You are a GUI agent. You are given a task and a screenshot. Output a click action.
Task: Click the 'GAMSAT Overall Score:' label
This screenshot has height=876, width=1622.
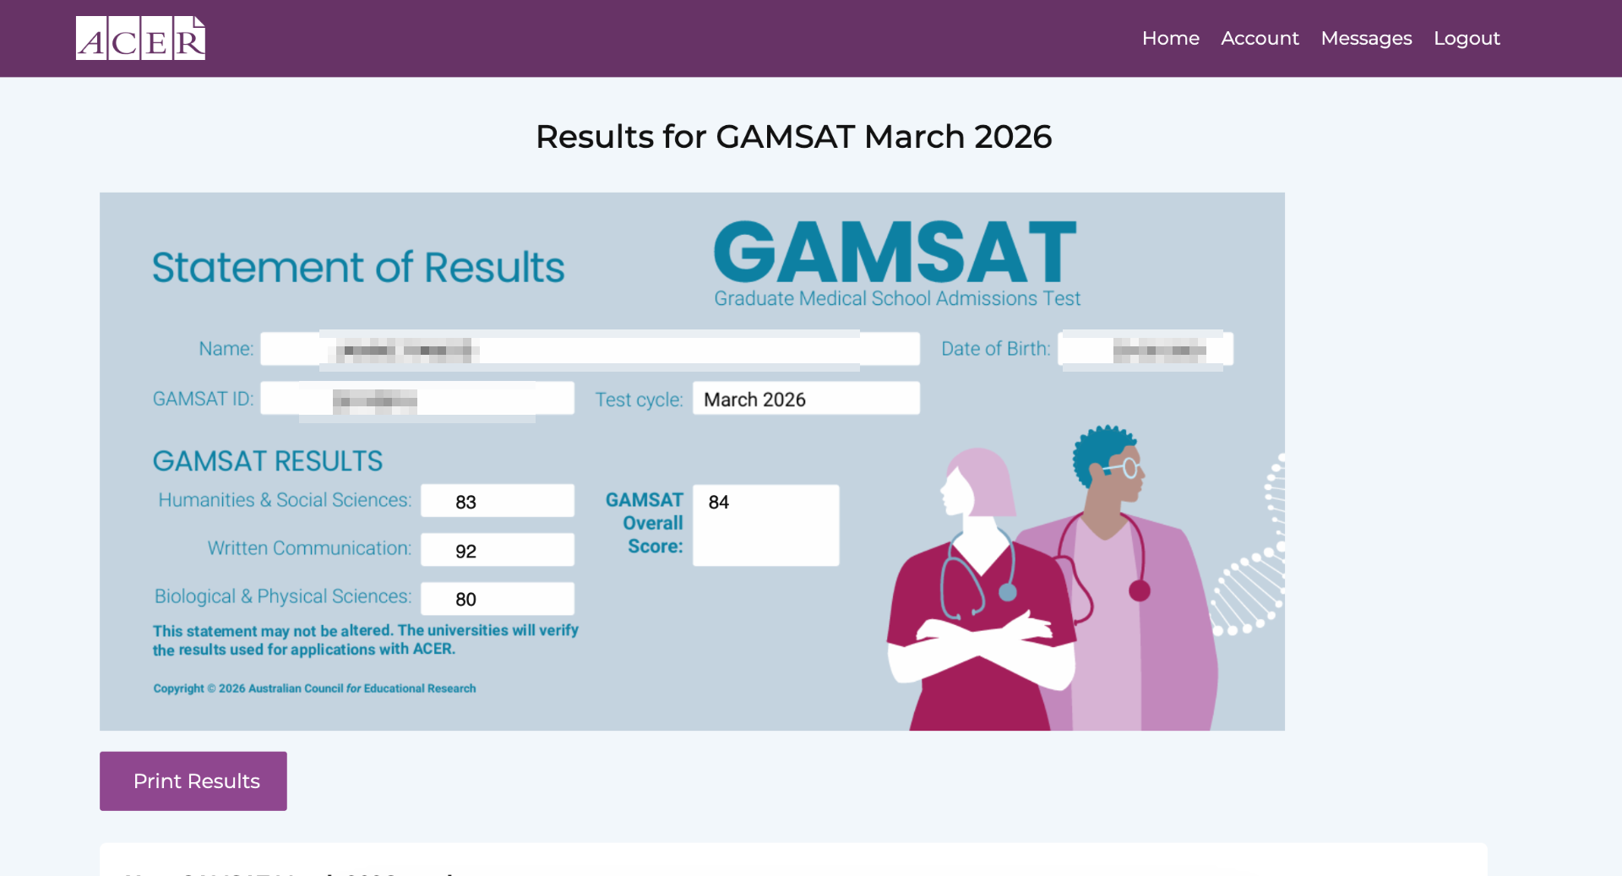pyautogui.click(x=645, y=523)
